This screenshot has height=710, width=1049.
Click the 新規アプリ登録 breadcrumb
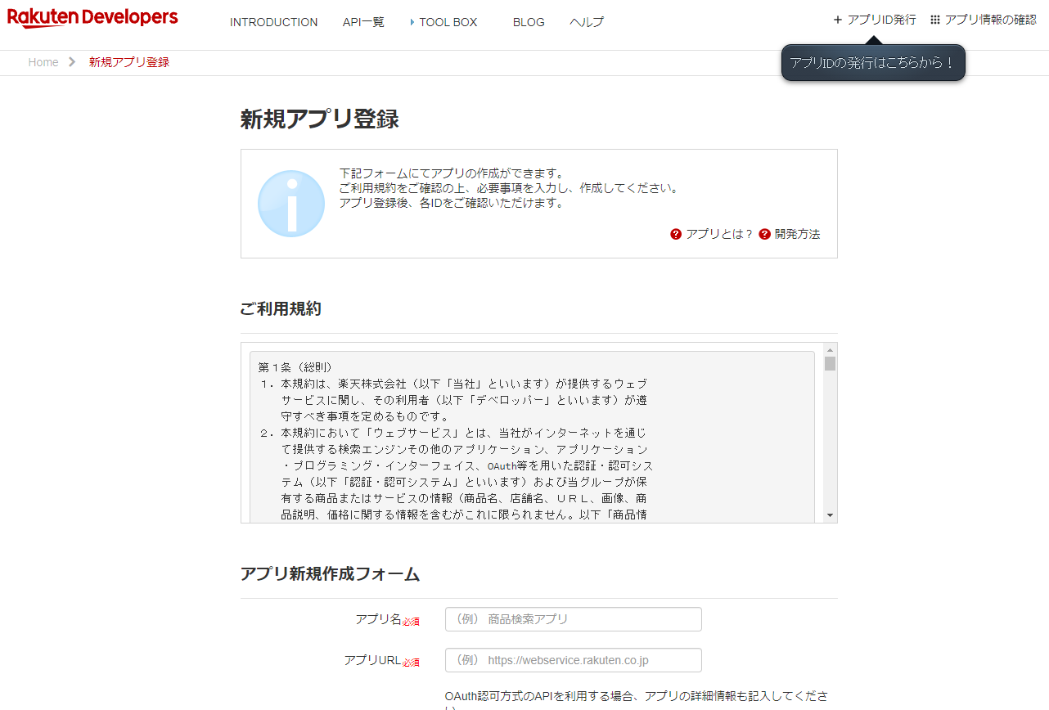(129, 62)
